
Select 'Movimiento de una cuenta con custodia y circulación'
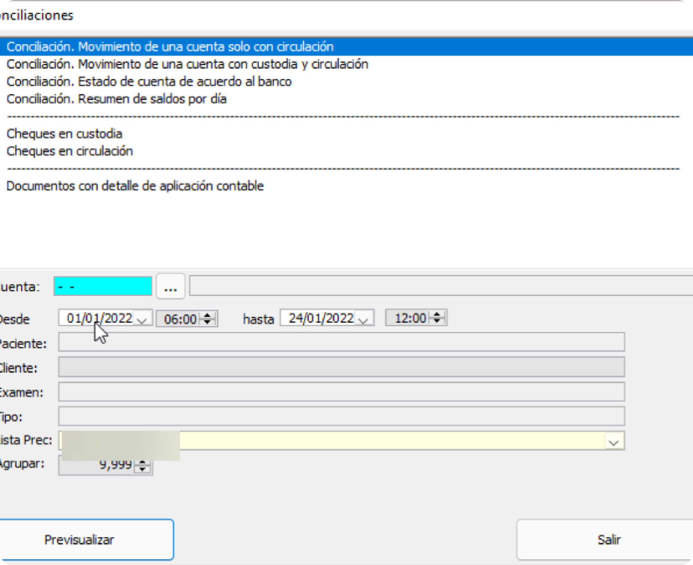(187, 64)
